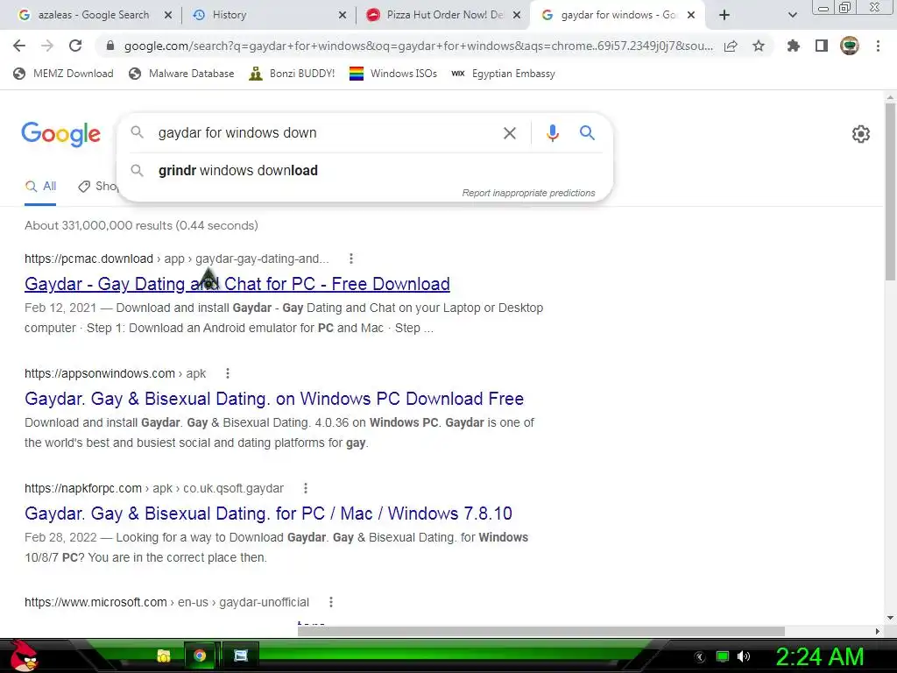Image resolution: width=897 pixels, height=673 pixels.
Task: Open Gaydar on Windows PC Download Free
Action: coord(274,399)
